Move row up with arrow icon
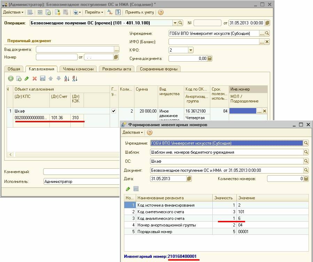 pos(51,78)
